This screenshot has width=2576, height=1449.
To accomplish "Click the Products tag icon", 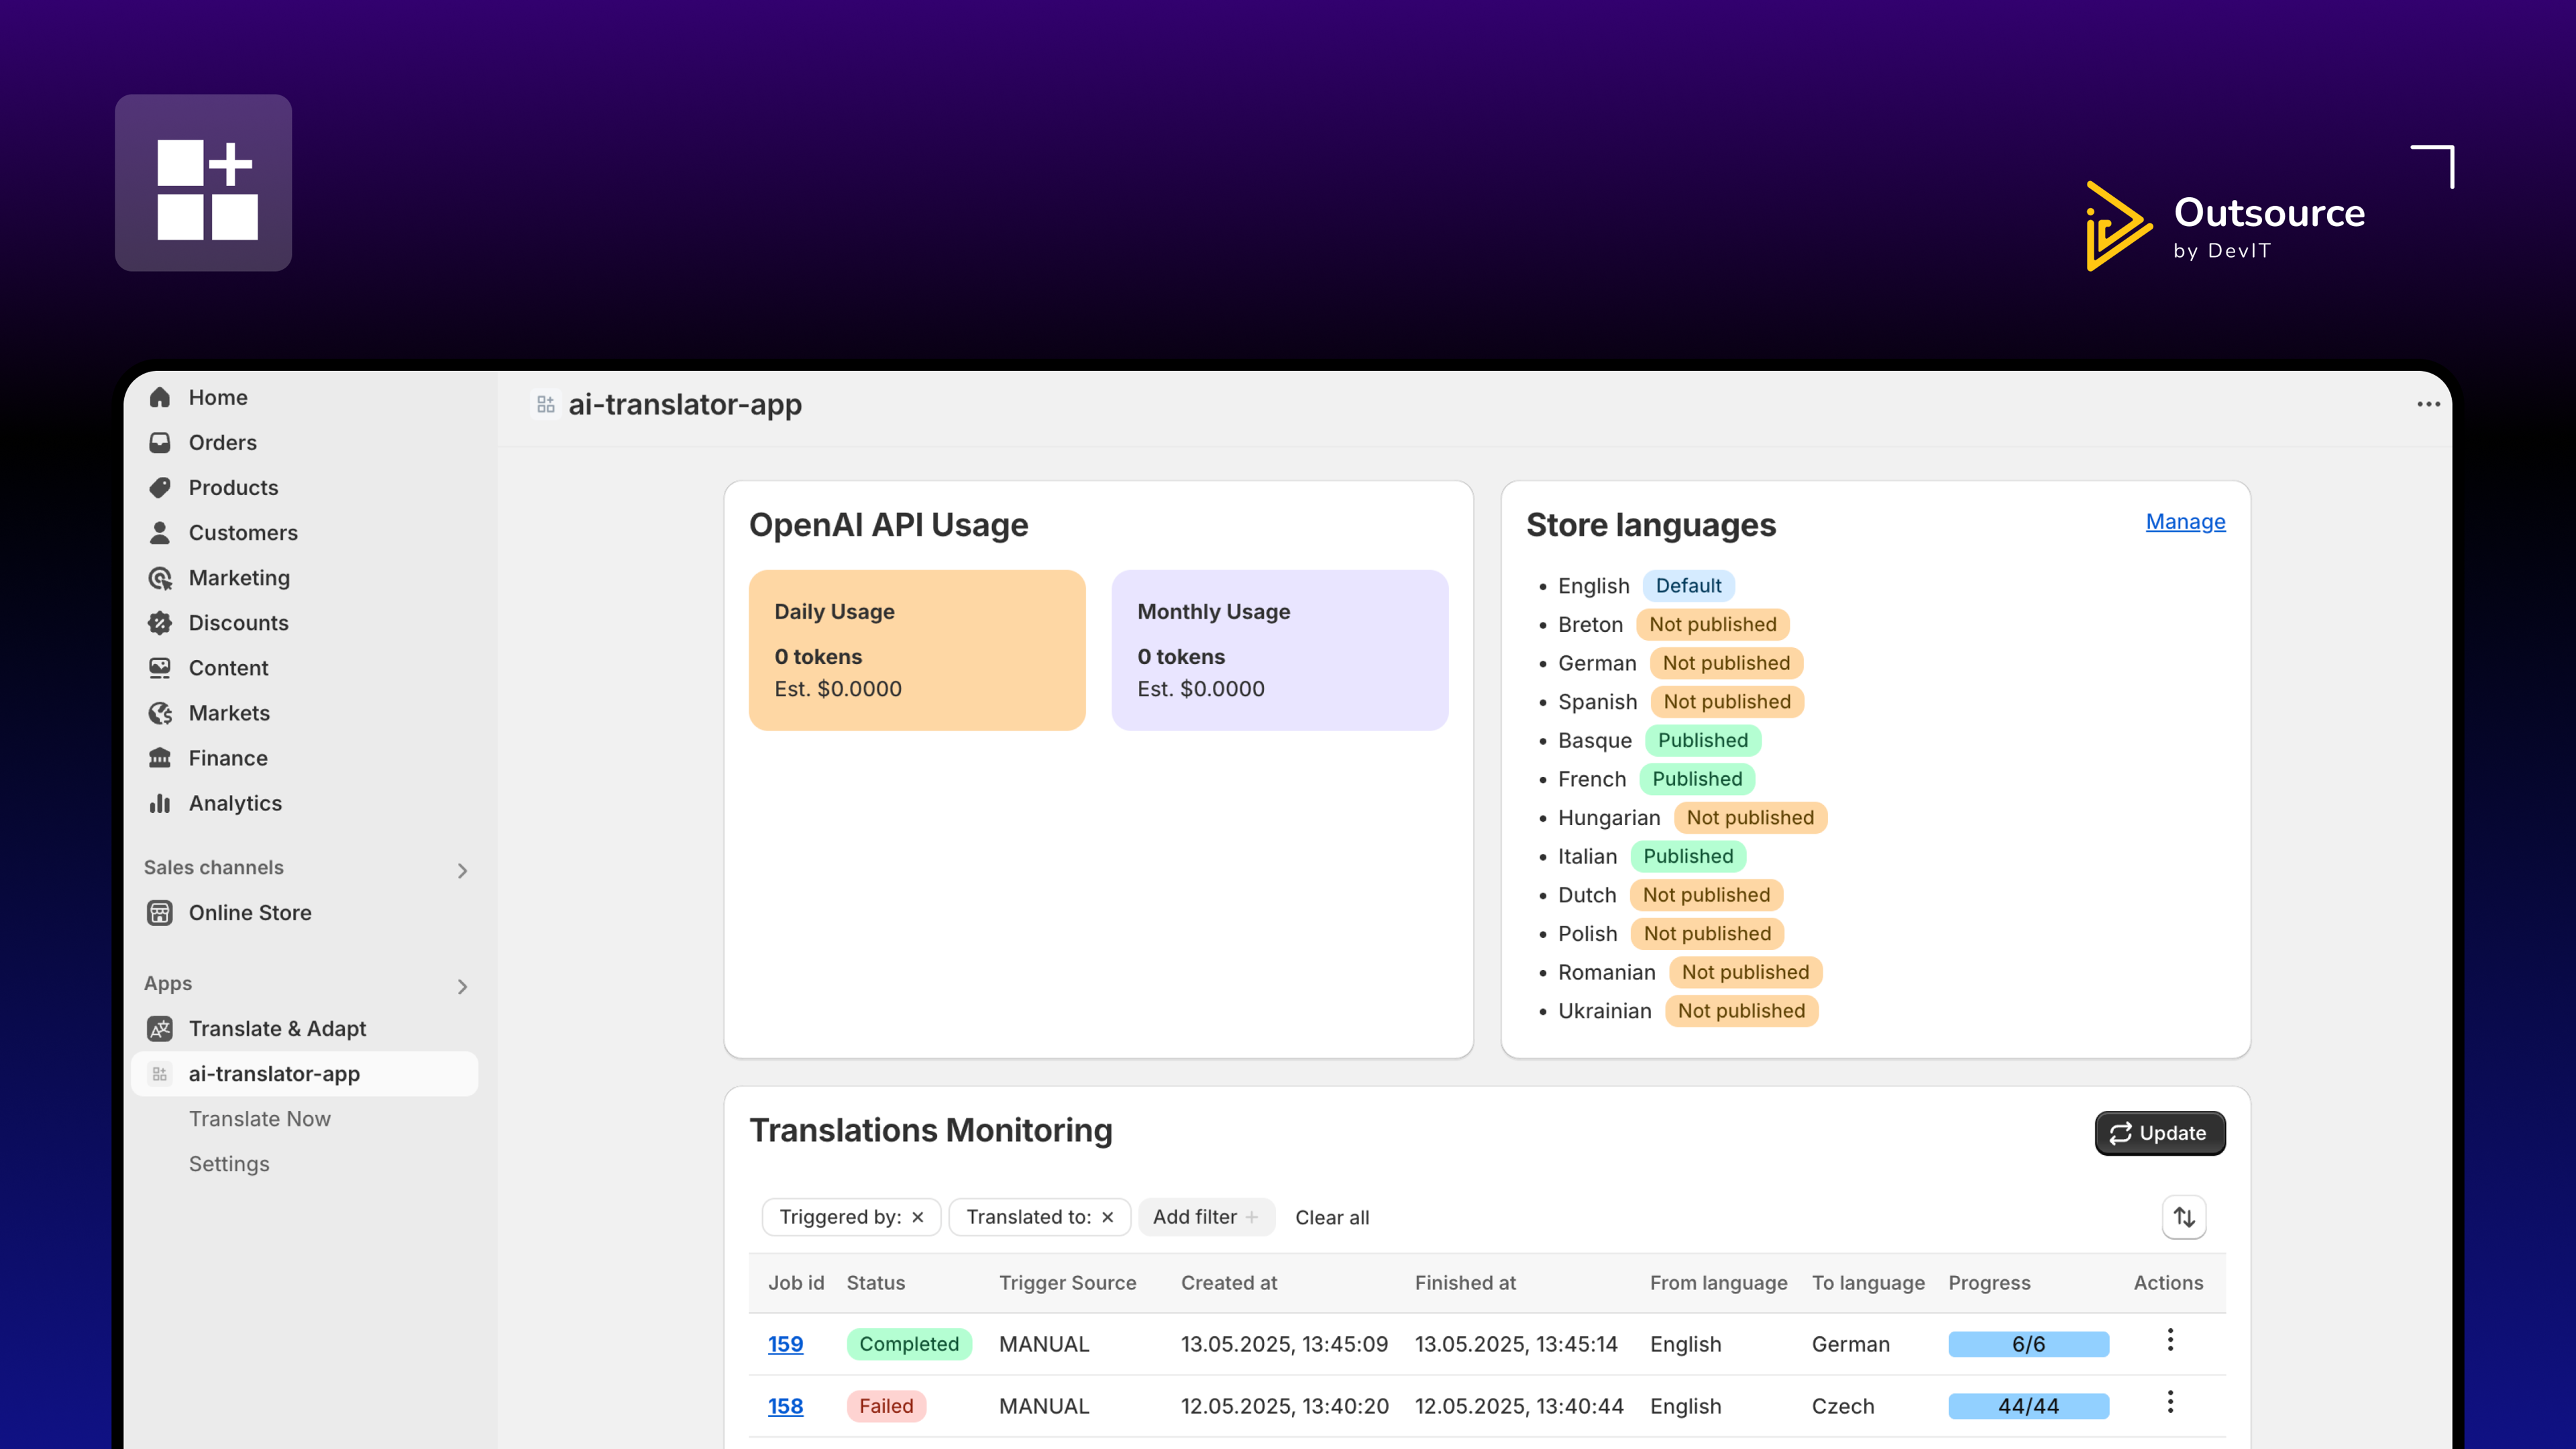I will click(x=160, y=487).
